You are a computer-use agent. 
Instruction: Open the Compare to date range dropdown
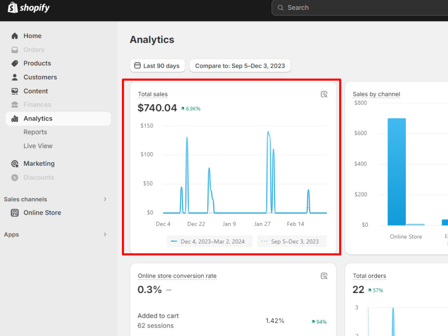(240, 66)
